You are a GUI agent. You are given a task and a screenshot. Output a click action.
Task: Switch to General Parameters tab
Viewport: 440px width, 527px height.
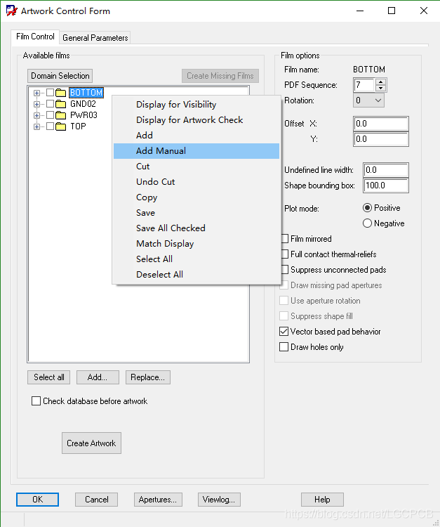pos(95,38)
